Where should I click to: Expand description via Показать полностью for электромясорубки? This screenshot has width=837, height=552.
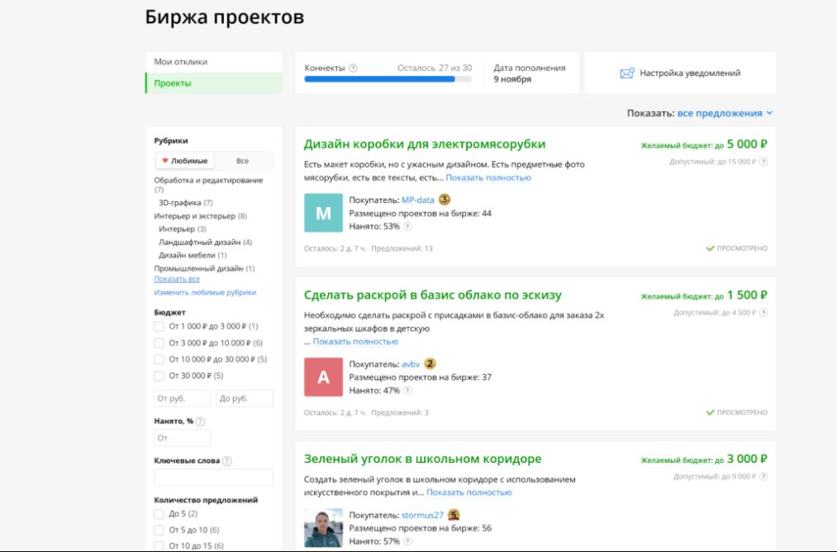(488, 177)
